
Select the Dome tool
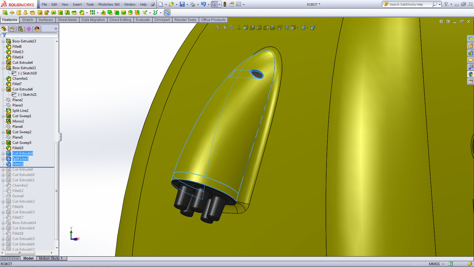click(130, 12)
